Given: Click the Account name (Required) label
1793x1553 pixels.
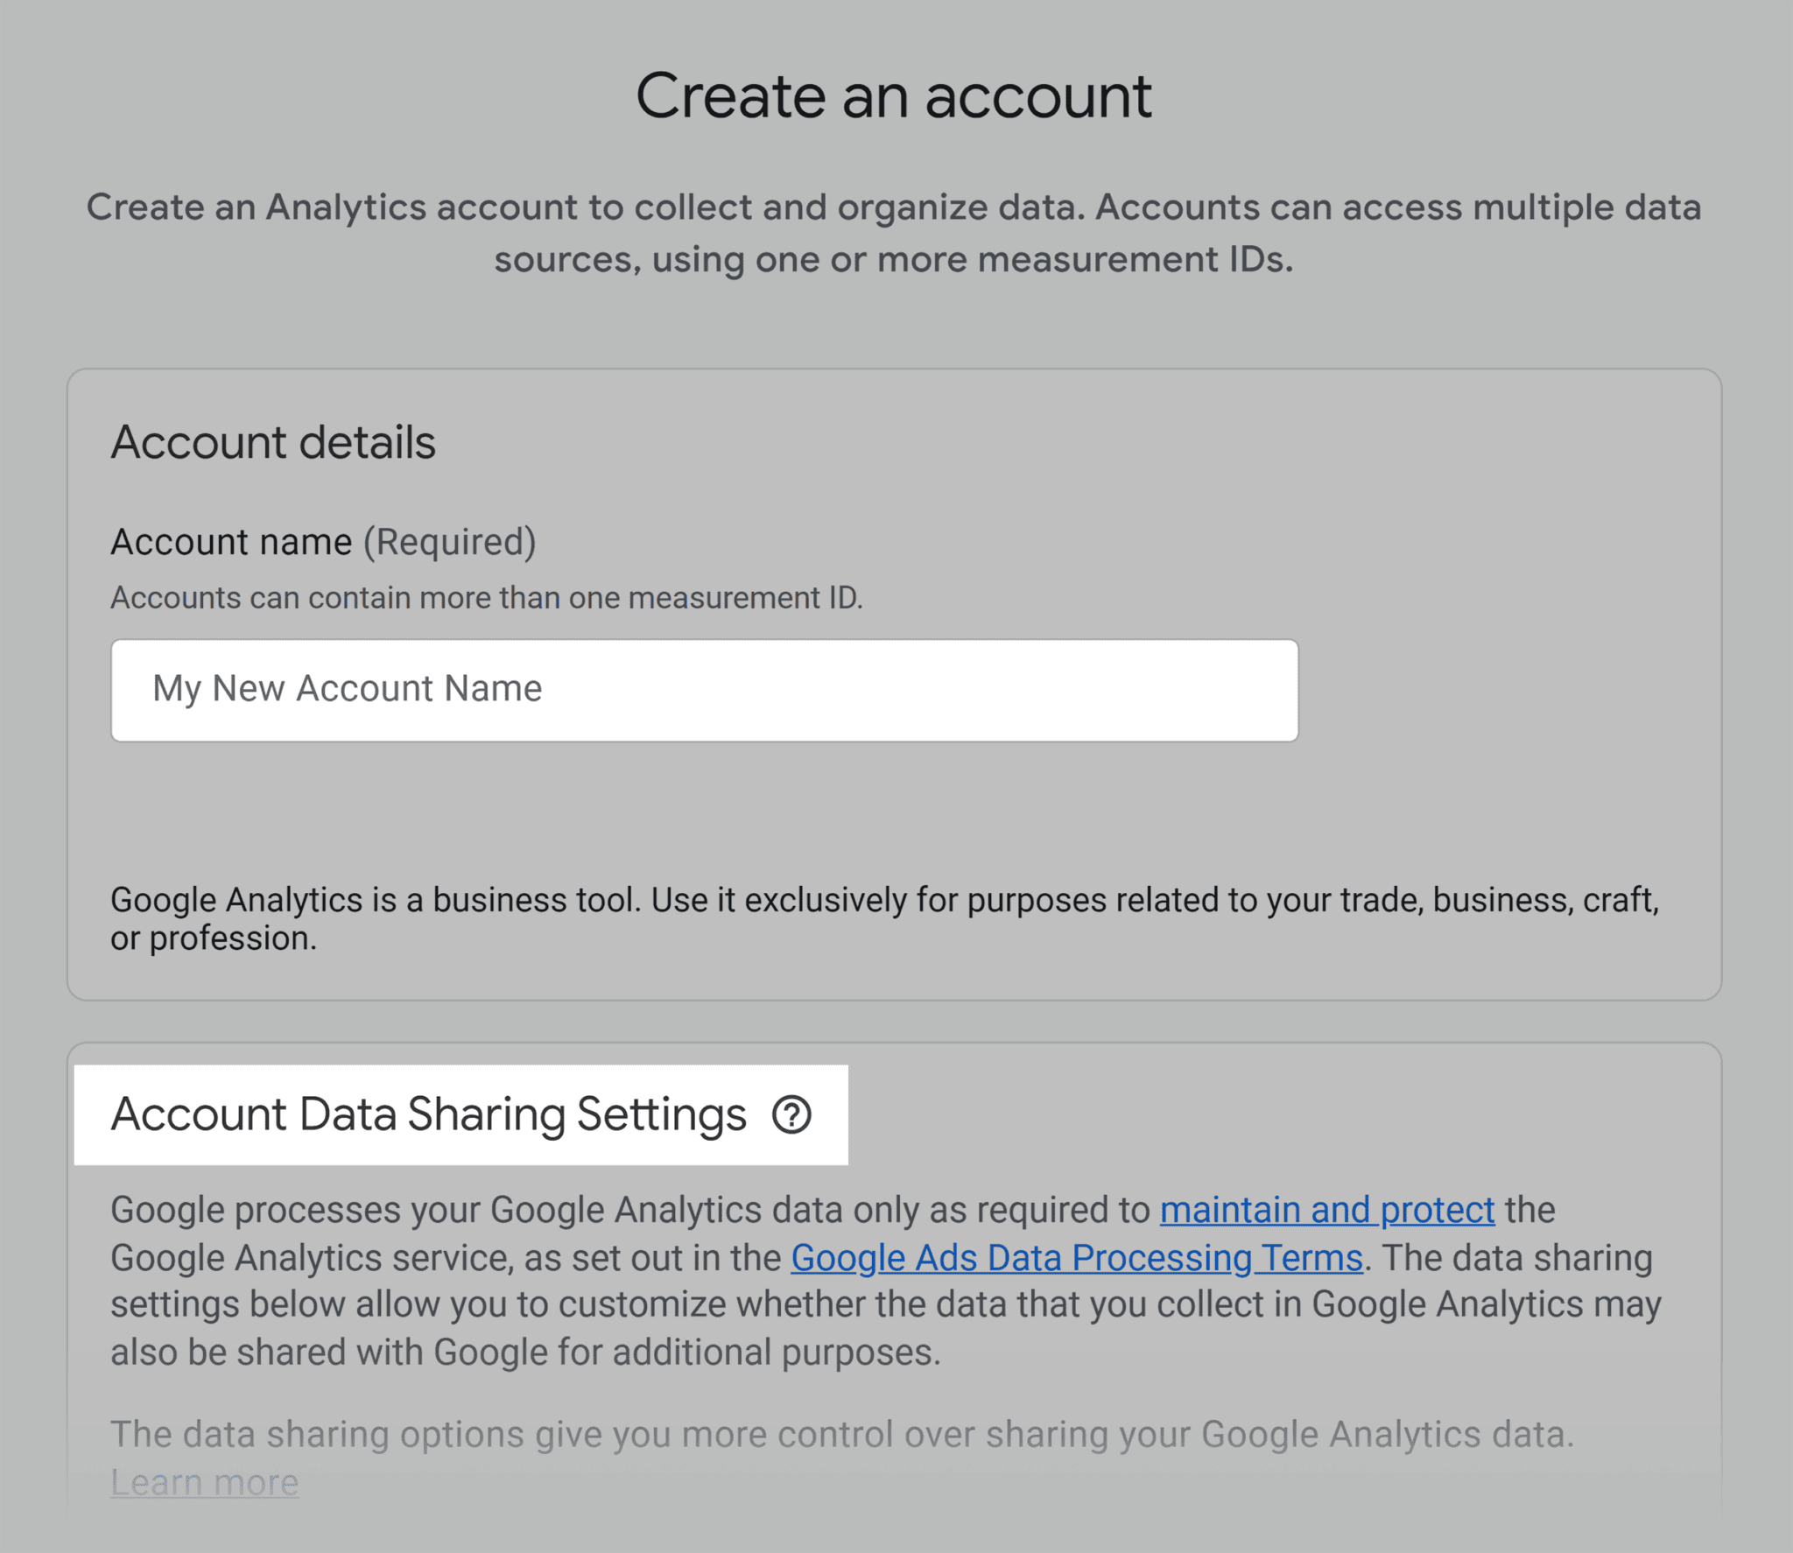Looking at the screenshot, I should coord(324,541).
